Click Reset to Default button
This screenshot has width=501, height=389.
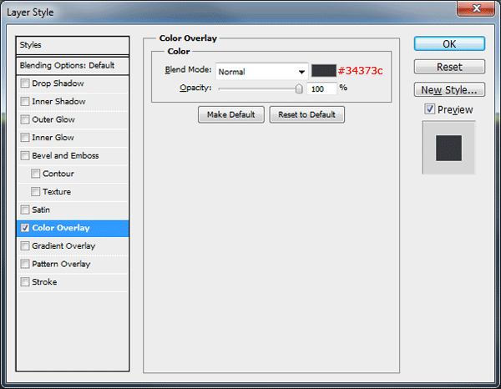coord(306,114)
